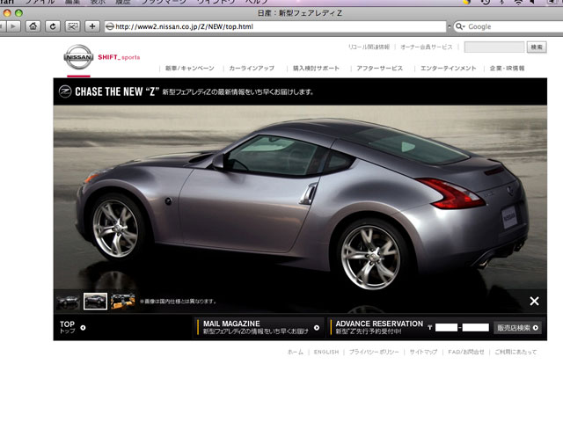Screen dimensions: 563x422
Task: Click the ホーム footer link
Action: point(296,352)
